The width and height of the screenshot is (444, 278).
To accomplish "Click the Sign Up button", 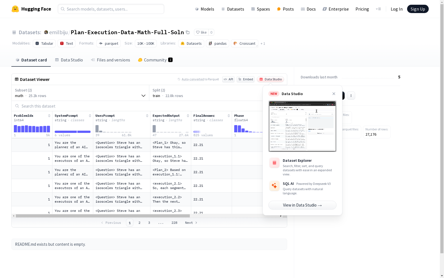I will click(418, 9).
